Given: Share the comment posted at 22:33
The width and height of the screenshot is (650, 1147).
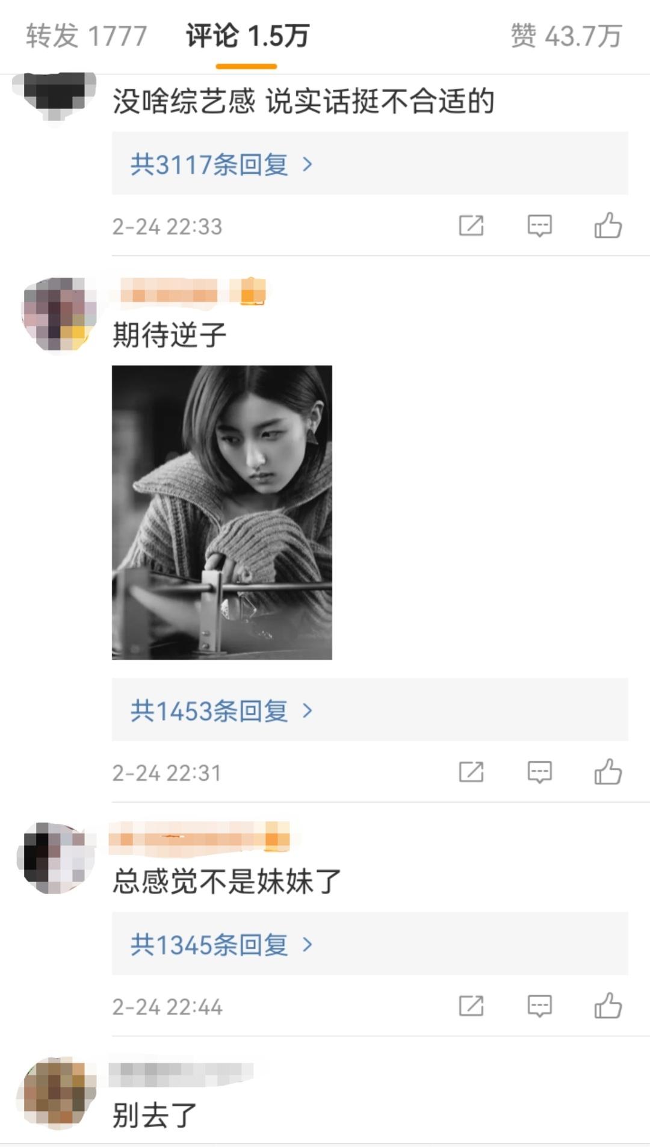Looking at the screenshot, I should pos(471,226).
